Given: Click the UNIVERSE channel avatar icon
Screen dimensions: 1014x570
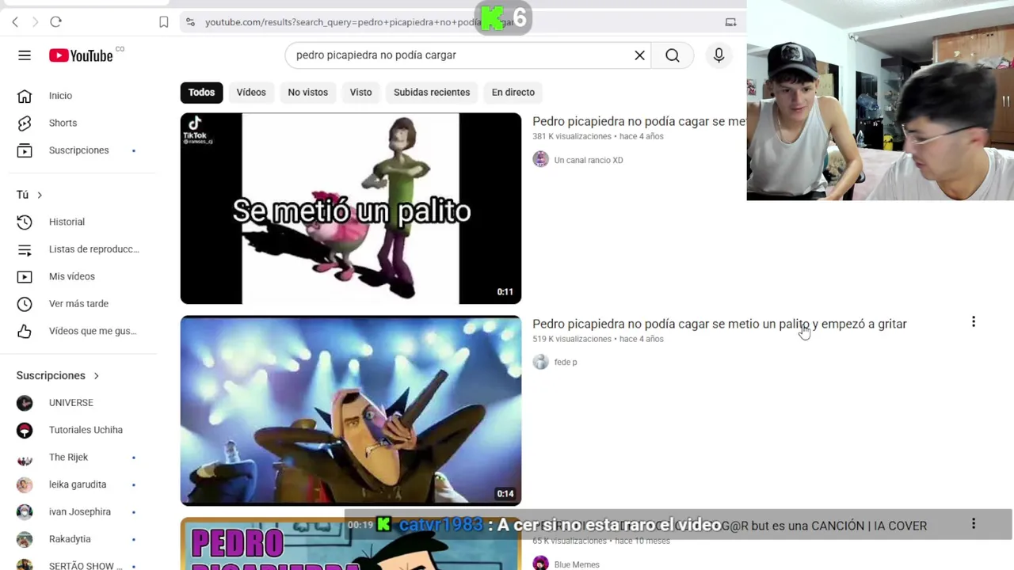Looking at the screenshot, I should coord(25,403).
